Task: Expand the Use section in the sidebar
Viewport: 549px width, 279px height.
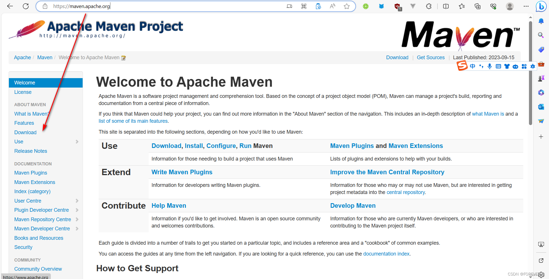Action: (77, 141)
